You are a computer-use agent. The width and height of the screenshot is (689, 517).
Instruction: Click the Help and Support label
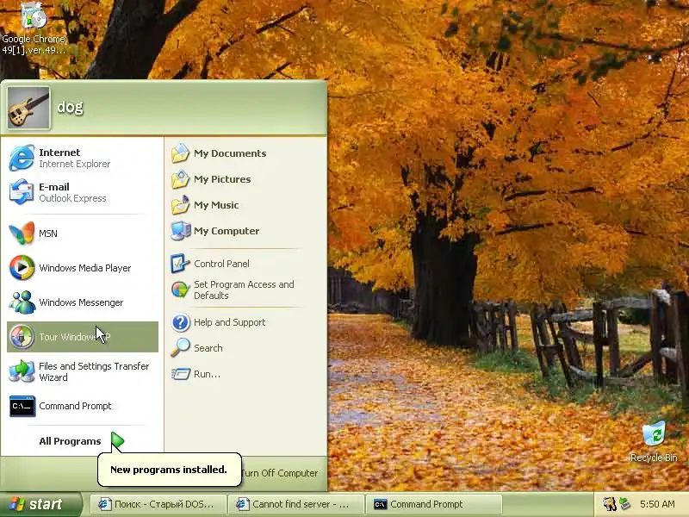[229, 322]
